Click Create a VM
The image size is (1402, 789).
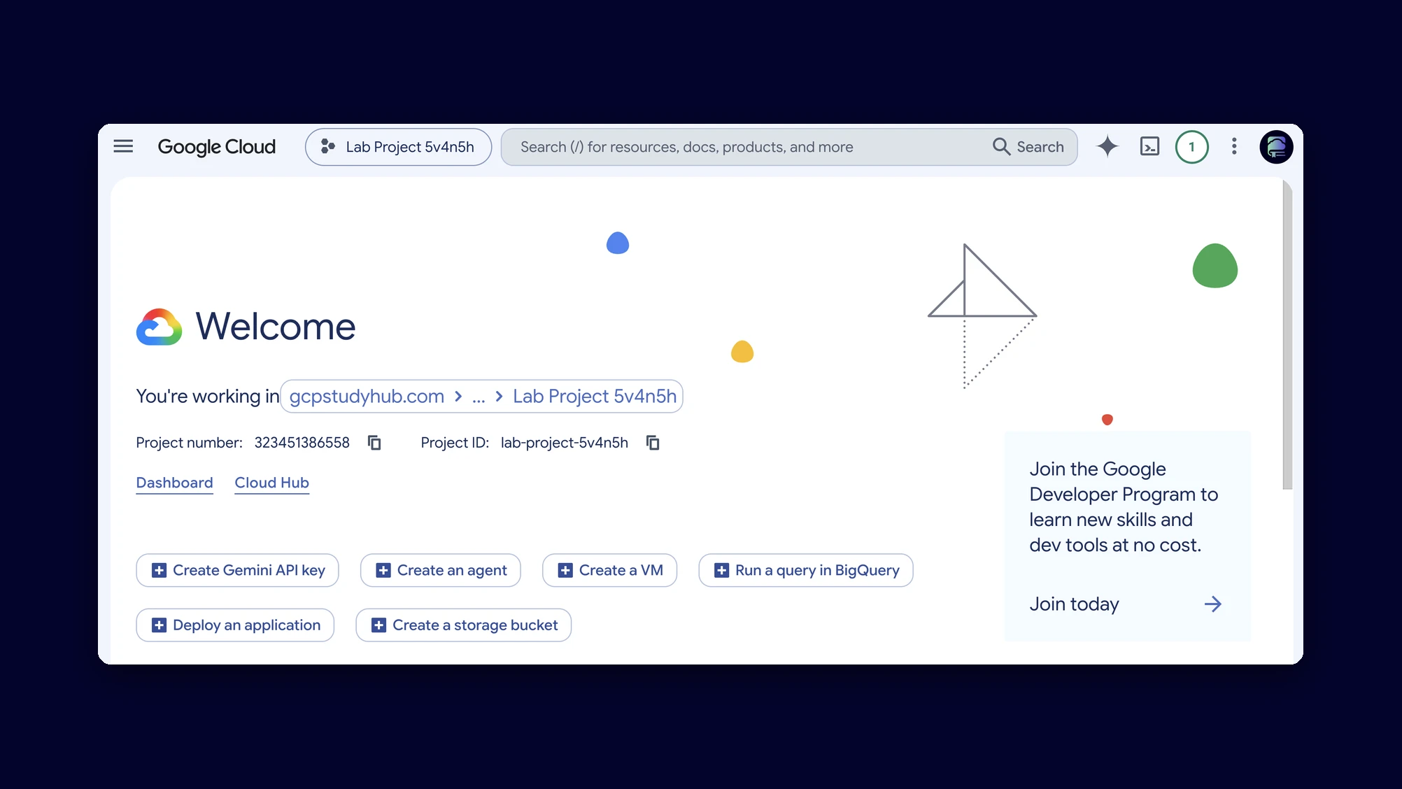(x=609, y=570)
